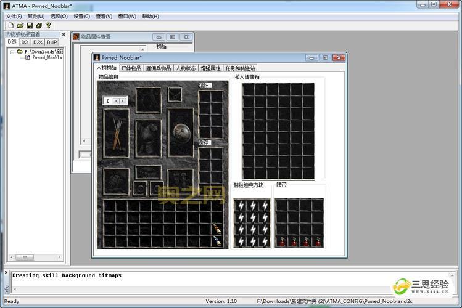Open the 窗口(W) menu
Viewport: 462px width, 308px height.
127,17
